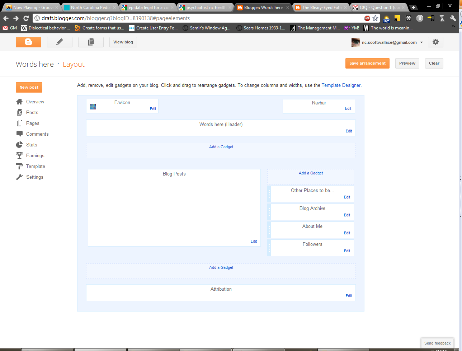Open the 10Q Question 1 Gmail tab
462x351 pixels.
(x=378, y=7)
